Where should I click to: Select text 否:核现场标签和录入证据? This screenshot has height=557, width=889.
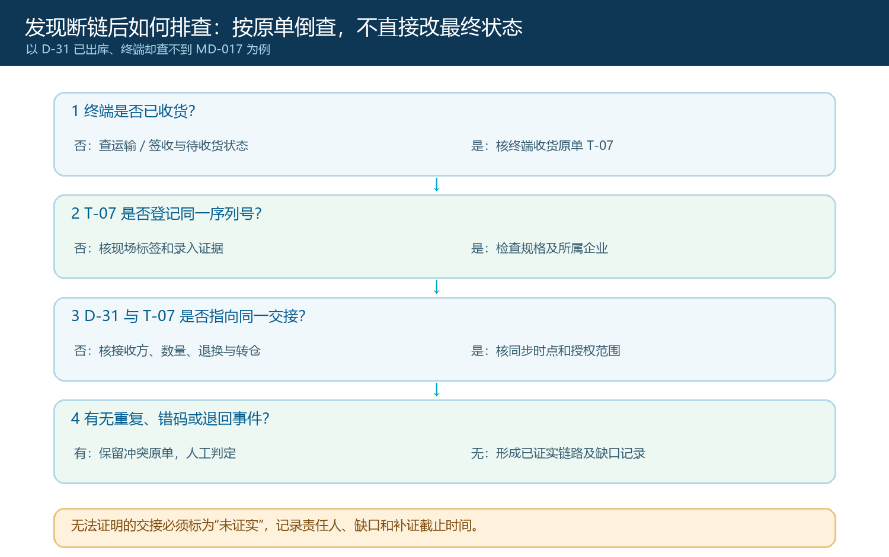pyautogui.click(x=149, y=248)
